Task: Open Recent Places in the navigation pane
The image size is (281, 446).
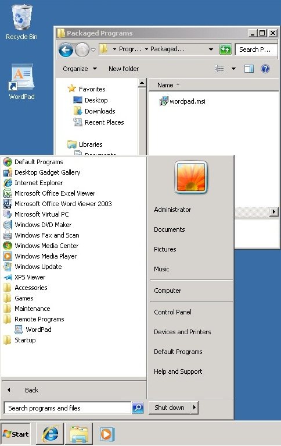Action: [x=98, y=122]
